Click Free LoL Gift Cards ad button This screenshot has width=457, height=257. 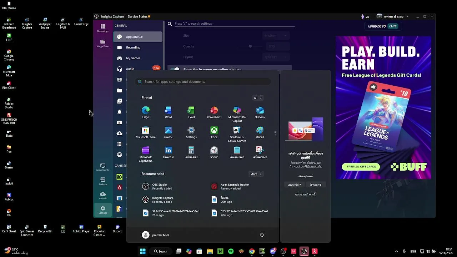[361, 167]
